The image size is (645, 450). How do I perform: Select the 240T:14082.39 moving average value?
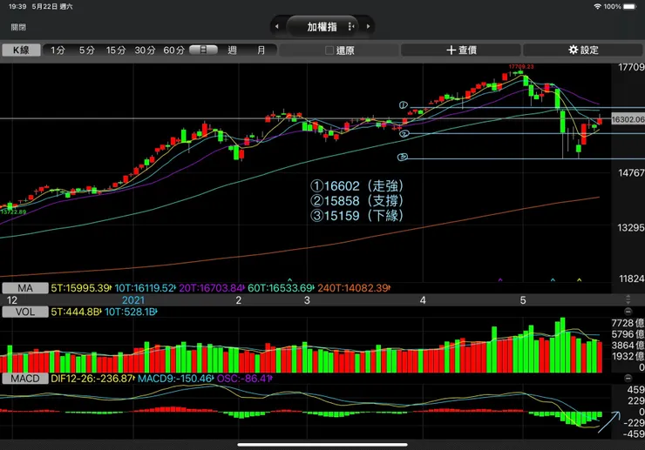[x=354, y=288]
